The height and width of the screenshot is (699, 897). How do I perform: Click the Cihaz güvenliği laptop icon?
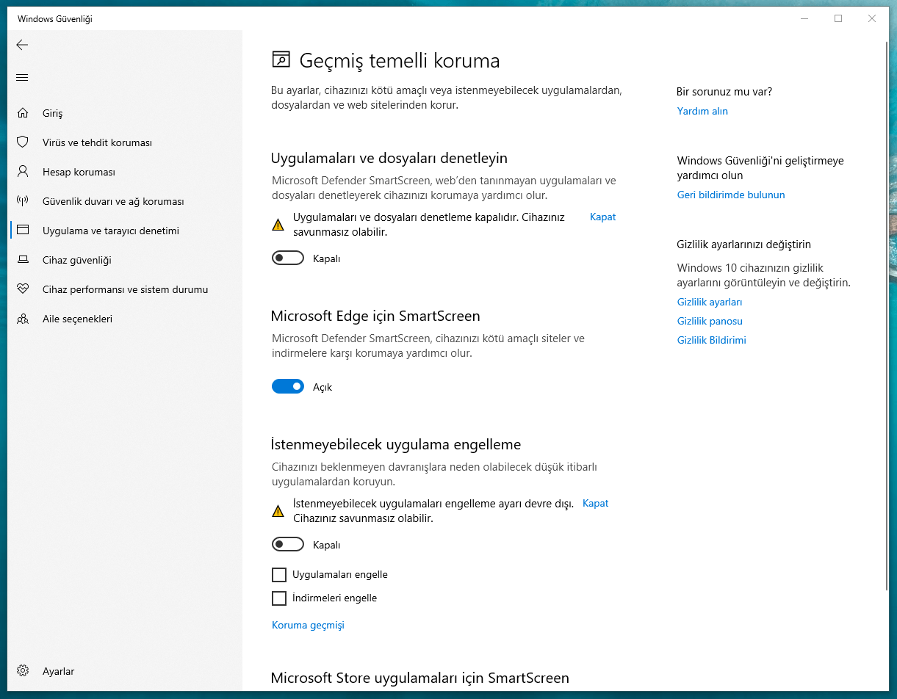coord(23,260)
